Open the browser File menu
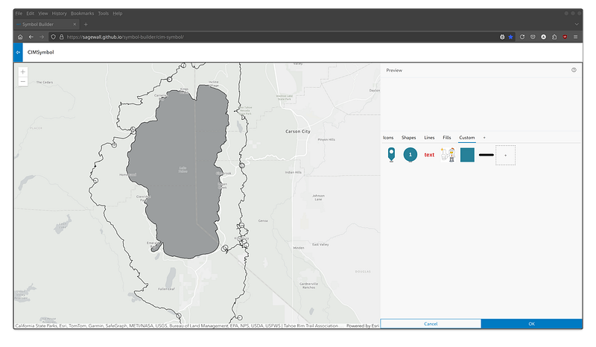Screen dimensions: 596x347 tap(19, 13)
